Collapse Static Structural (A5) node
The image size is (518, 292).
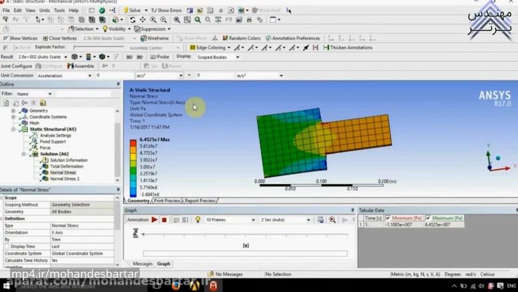coord(13,129)
